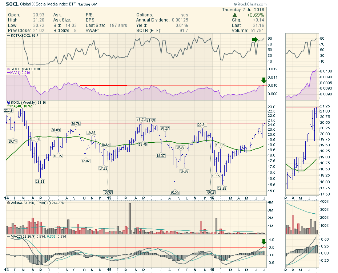Screen dimensions: 338x273
Task: Click the .0013 marker label at 2016
Action: [x=210, y=193]
